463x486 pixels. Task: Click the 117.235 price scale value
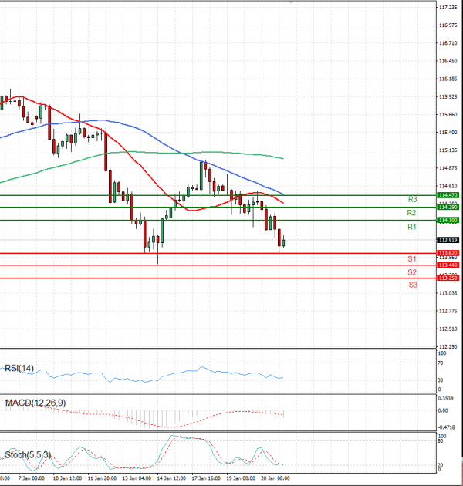pos(448,8)
